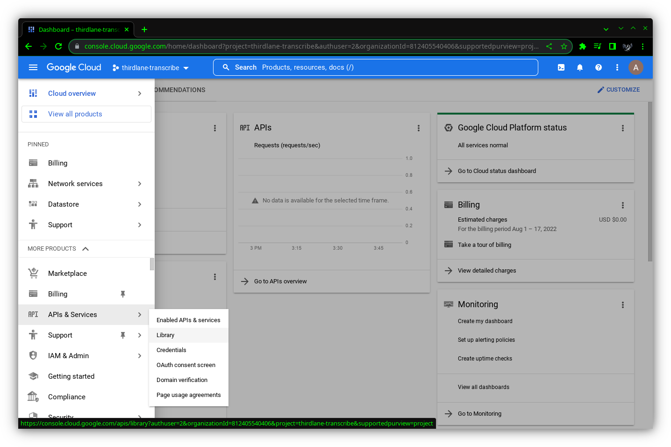
Task: Close the Dashboard browser tab
Action: pyautogui.click(x=127, y=29)
